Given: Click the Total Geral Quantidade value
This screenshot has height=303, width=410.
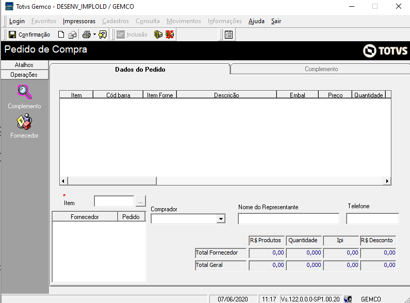Looking at the screenshot, I should coord(304,265).
